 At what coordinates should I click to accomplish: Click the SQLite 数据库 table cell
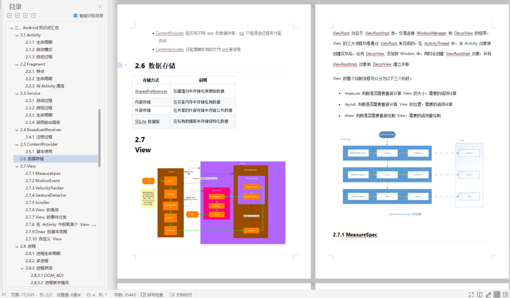(x=151, y=121)
